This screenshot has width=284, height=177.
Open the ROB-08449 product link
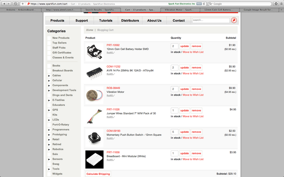coord(113,88)
